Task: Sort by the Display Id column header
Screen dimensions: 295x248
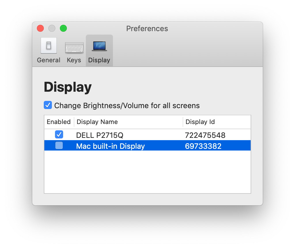Action: (217, 122)
